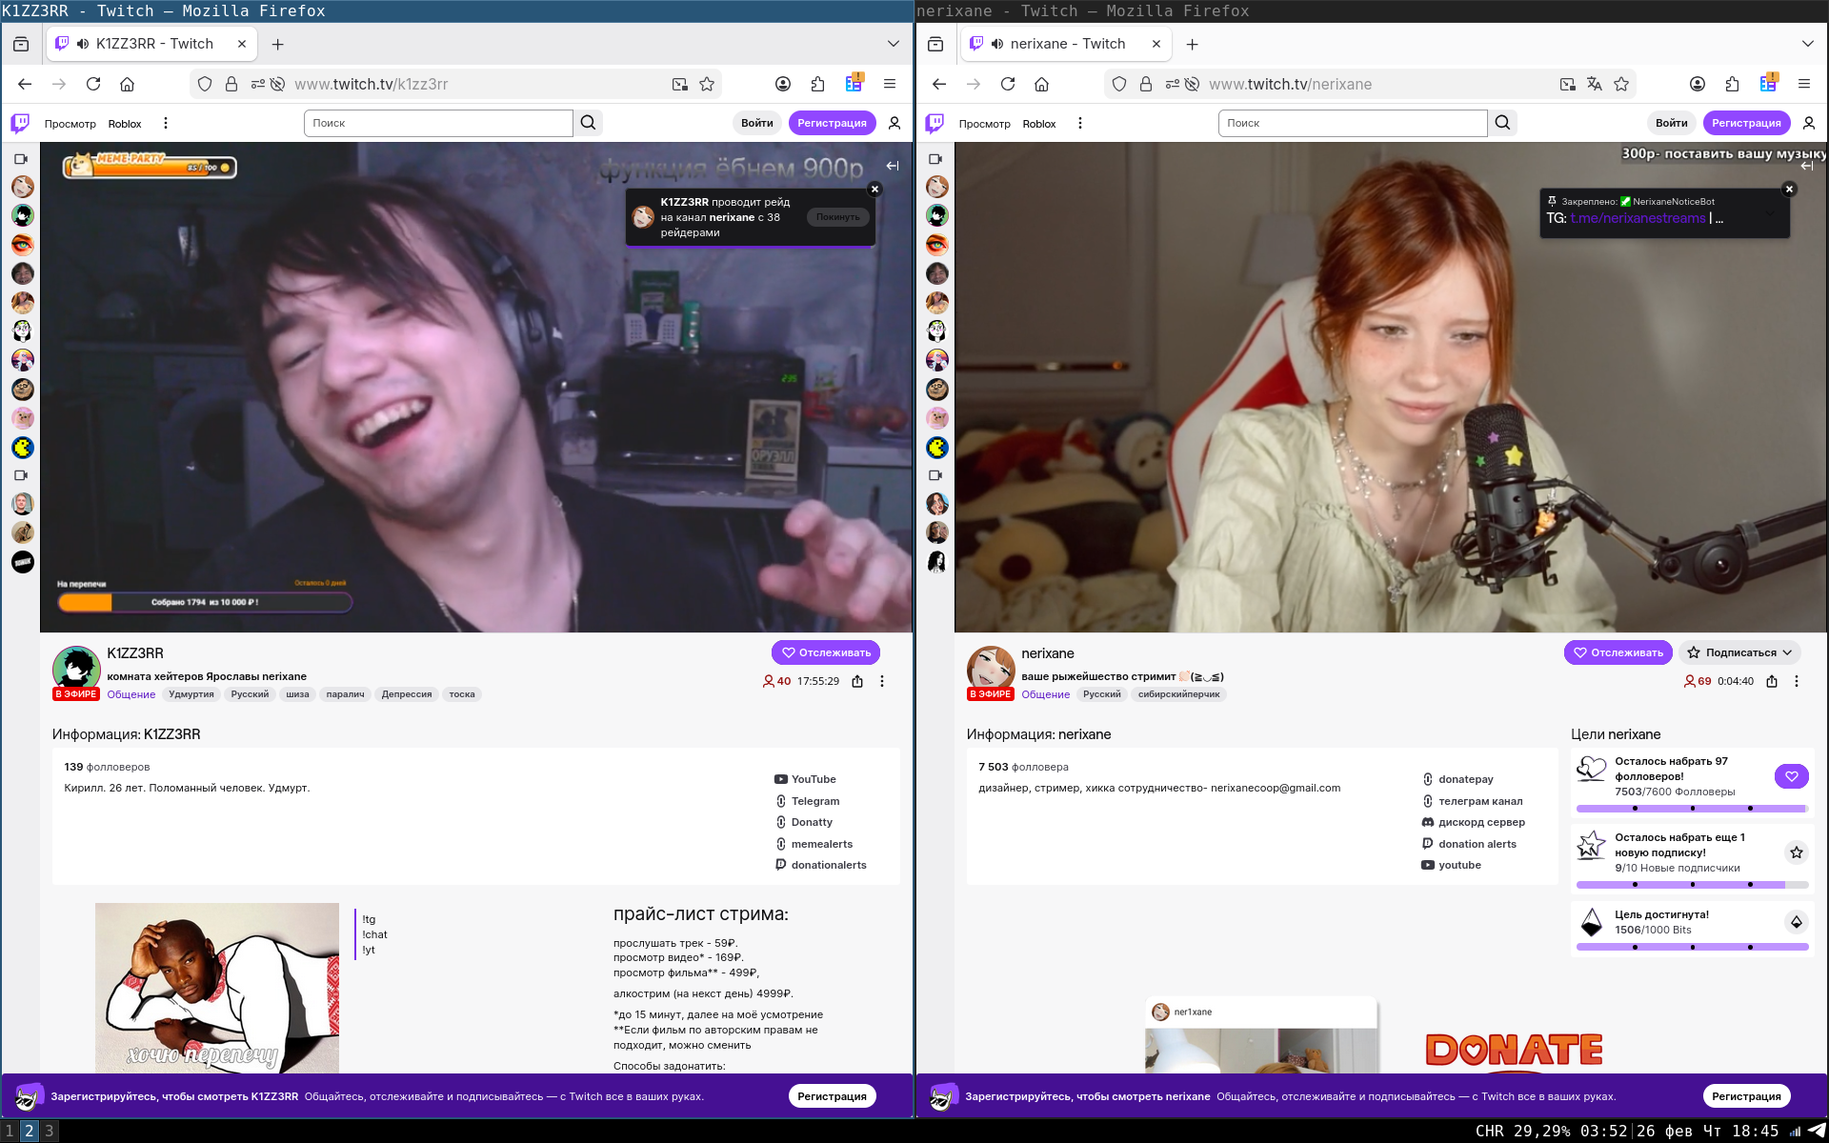Viewport: 1829px width, 1143px height.
Task: Select Roblox nav item in K1ZZ3RR window
Action: pyautogui.click(x=125, y=124)
